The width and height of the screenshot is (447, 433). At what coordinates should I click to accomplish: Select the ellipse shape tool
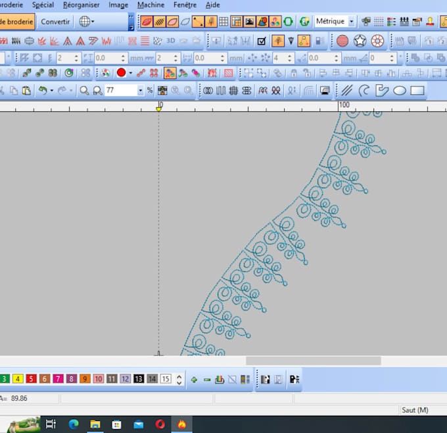click(400, 91)
